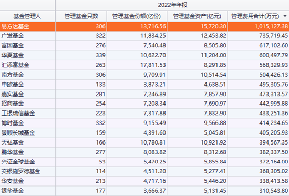
Task: Click the fee value 310,543.80
Action: [274, 191]
